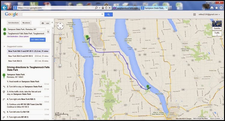Viewport: 225px width, 121px height.
Task: Click the my location button above Pegman
Action: pyautogui.click(x=60, y=34)
